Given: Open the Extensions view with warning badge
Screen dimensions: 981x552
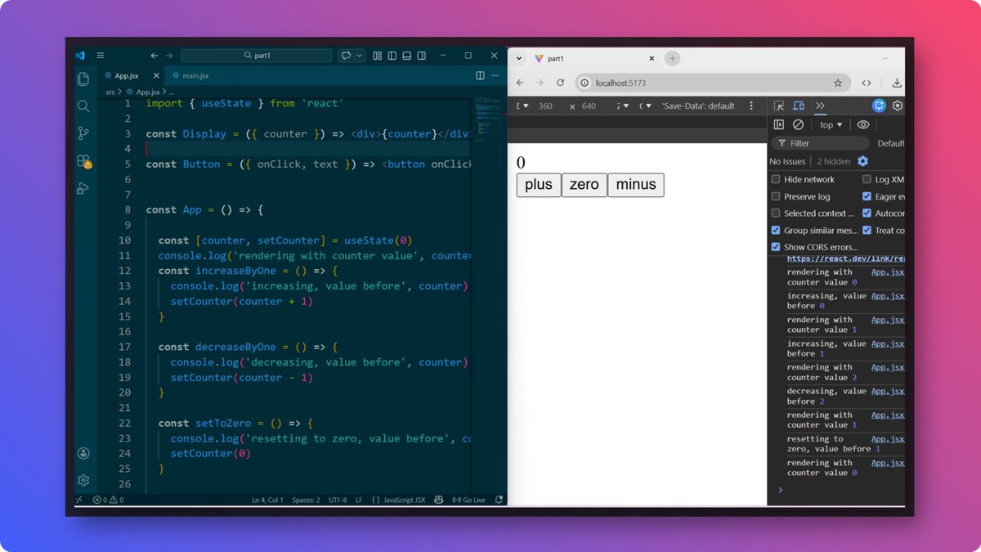Looking at the screenshot, I should click(83, 161).
